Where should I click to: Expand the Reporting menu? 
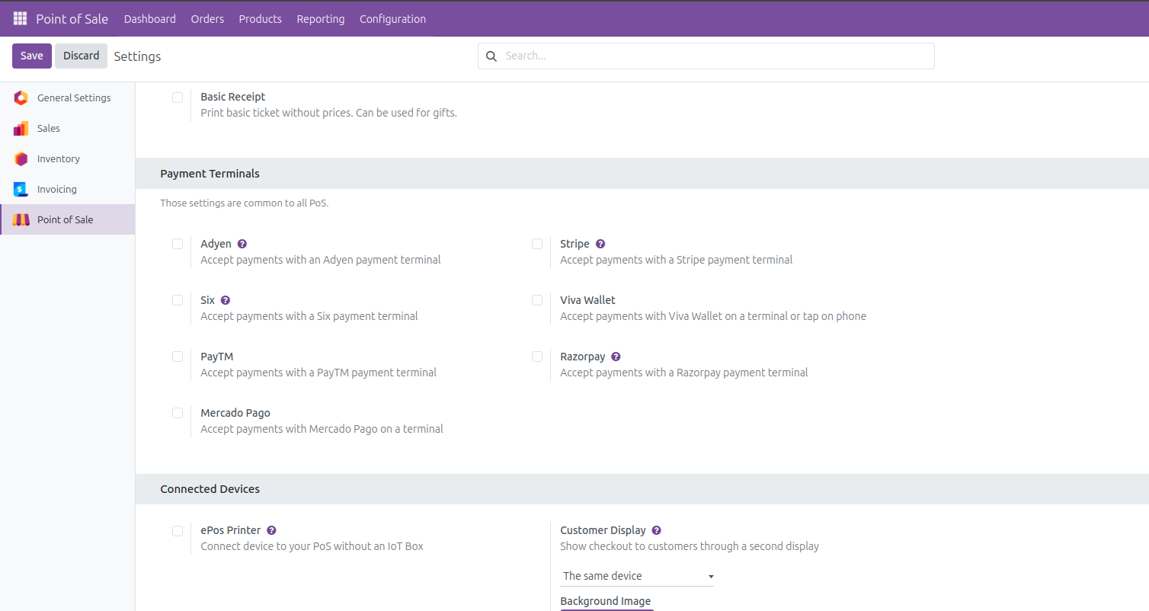320,18
